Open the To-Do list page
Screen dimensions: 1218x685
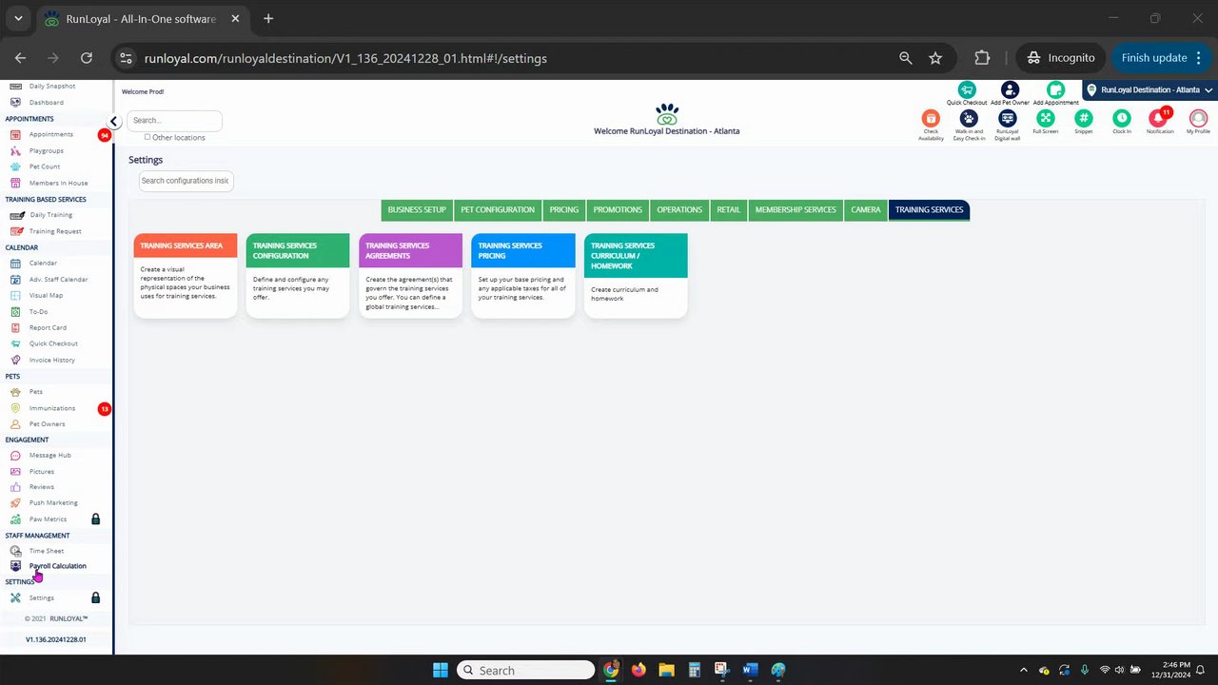coord(38,311)
